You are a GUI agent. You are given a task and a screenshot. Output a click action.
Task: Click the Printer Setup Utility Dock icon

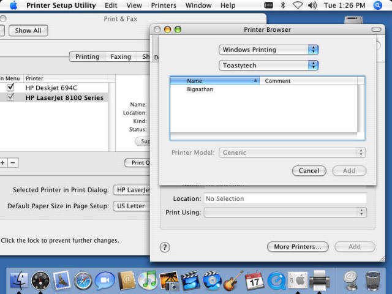click(319, 281)
